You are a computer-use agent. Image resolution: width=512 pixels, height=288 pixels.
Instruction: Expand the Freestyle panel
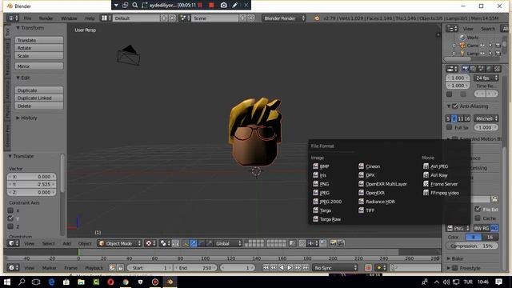[449, 268]
